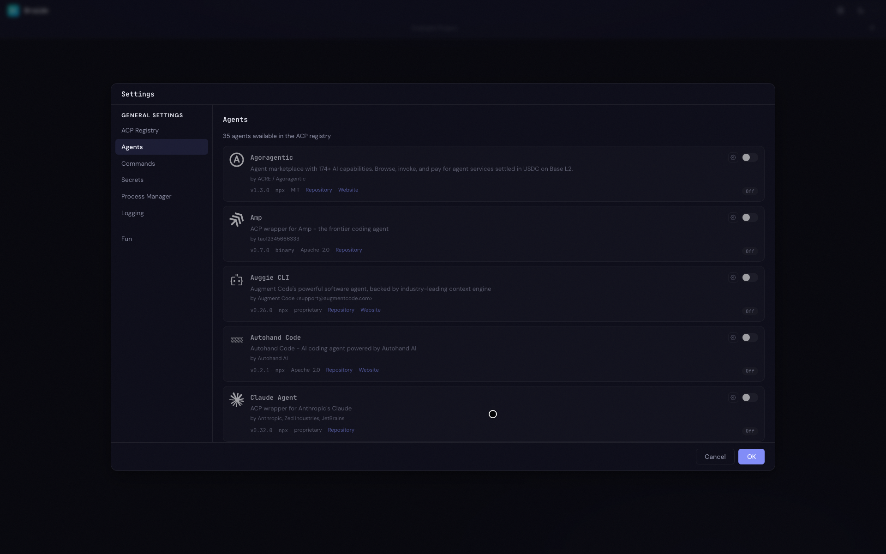Click the Auggie CLI agent title
The image size is (886, 554).
269,277
